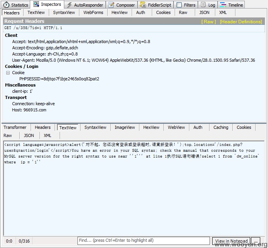Click the Log document icon
This screenshot has width=268, height=248.
203,5
